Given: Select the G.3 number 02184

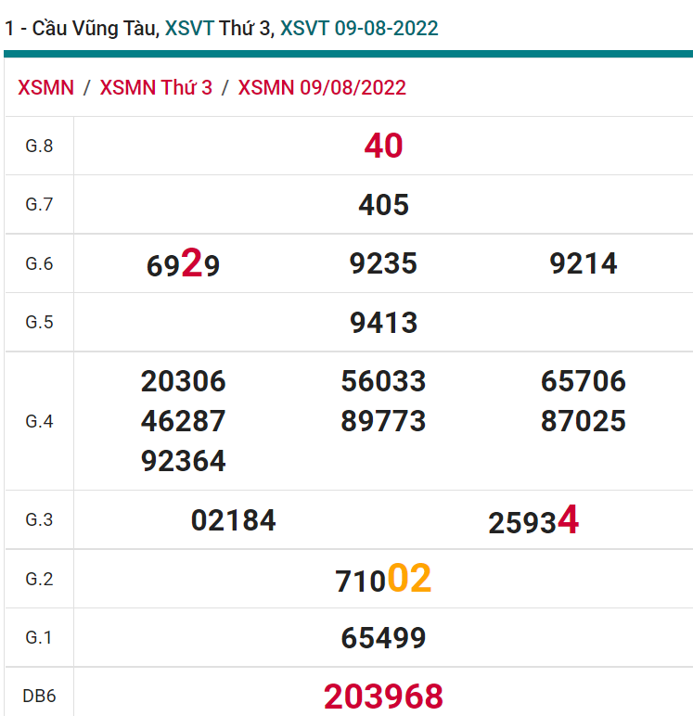Looking at the screenshot, I should (234, 520).
